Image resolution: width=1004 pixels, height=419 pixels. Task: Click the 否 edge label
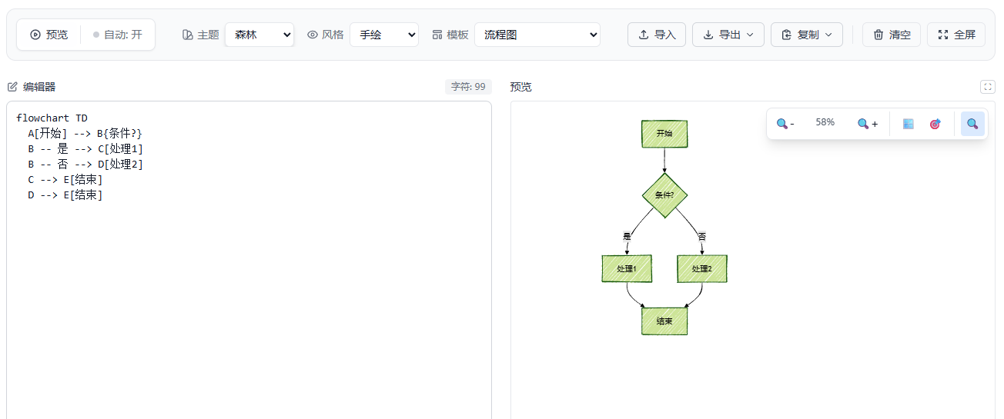click(702, 237)
